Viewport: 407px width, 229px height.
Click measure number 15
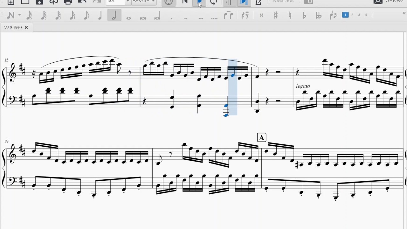6,60
